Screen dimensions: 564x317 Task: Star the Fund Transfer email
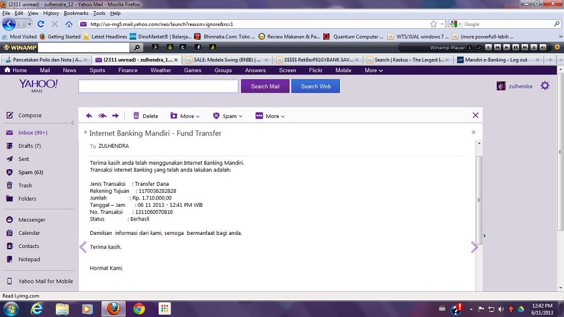[x=473, y=132]
